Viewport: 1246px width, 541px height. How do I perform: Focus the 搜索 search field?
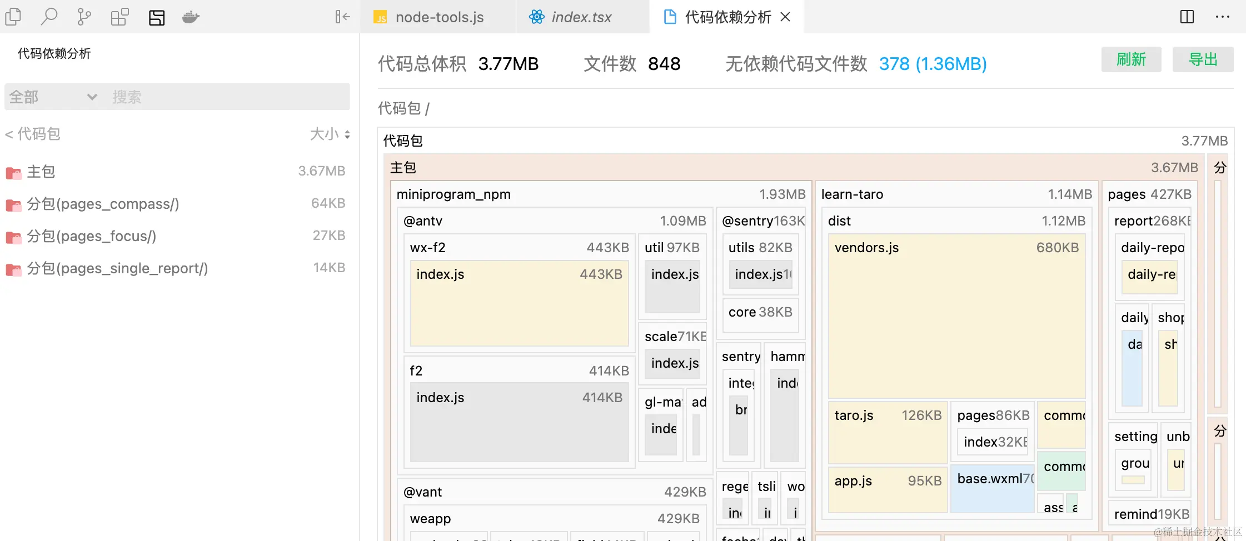pyautogui.click(x=228, y=97)
